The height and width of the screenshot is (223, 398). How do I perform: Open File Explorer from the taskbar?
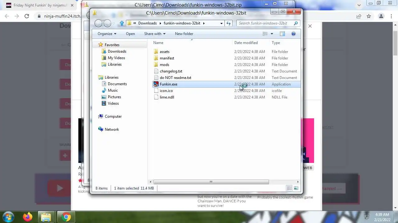[x=46, y=217]
